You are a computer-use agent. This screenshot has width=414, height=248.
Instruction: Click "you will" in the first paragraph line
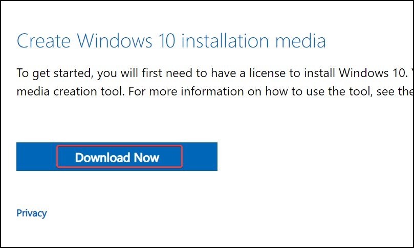tap(123, 73)
